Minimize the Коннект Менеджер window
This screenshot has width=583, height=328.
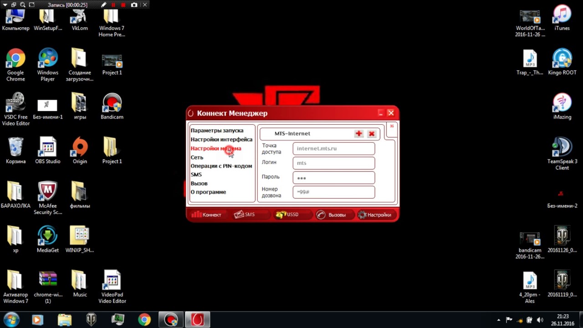pos(381,113)
